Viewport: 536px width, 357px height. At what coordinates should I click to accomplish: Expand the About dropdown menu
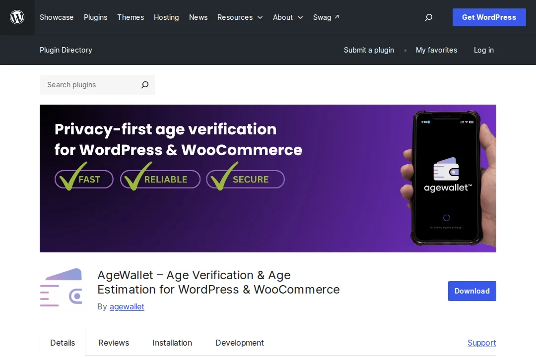click(288, 17)
